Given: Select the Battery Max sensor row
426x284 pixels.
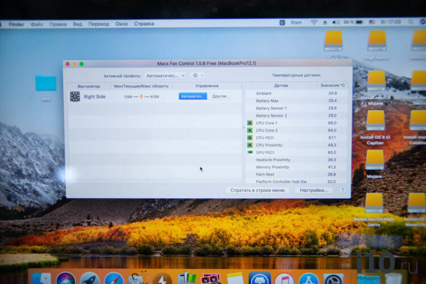Looking at the screenshot, I should tap(296, 101).
